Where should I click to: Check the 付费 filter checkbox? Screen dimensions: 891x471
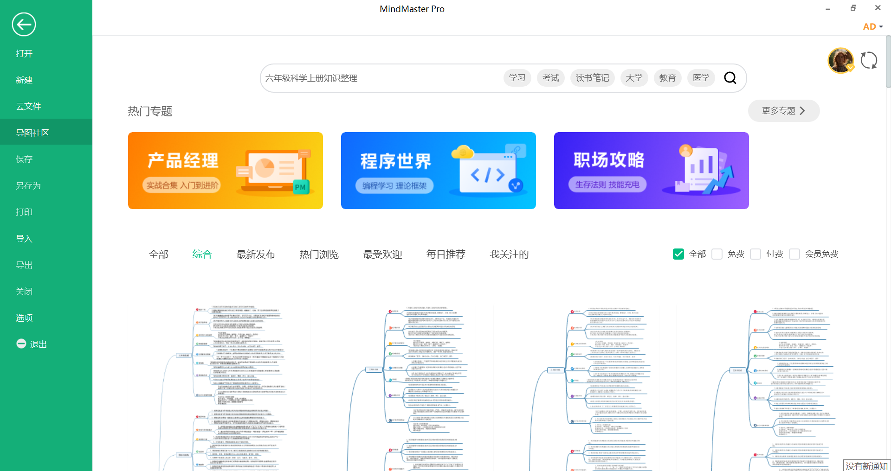(755, 254)
